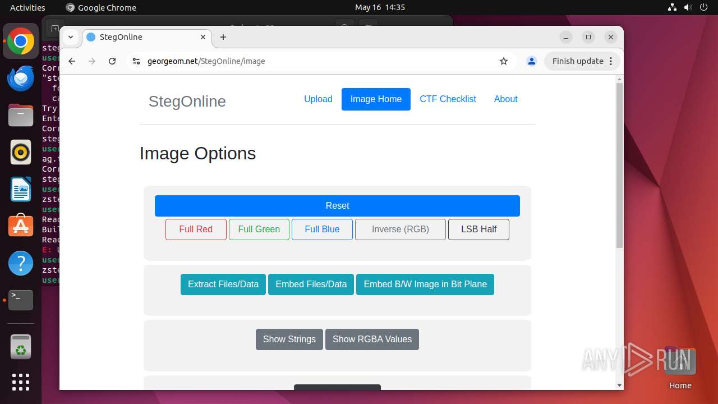
Task: Click the forward navigation arrow
Action: pos(92,61)
